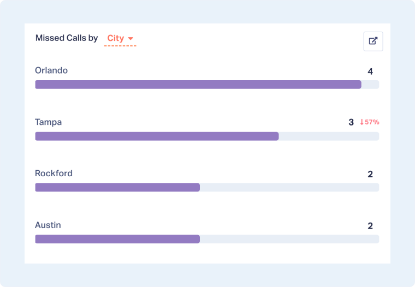Click the unfilled track of Austin's bar
The height and width of the screenshot is (287, 415).
tap(289, 239)
